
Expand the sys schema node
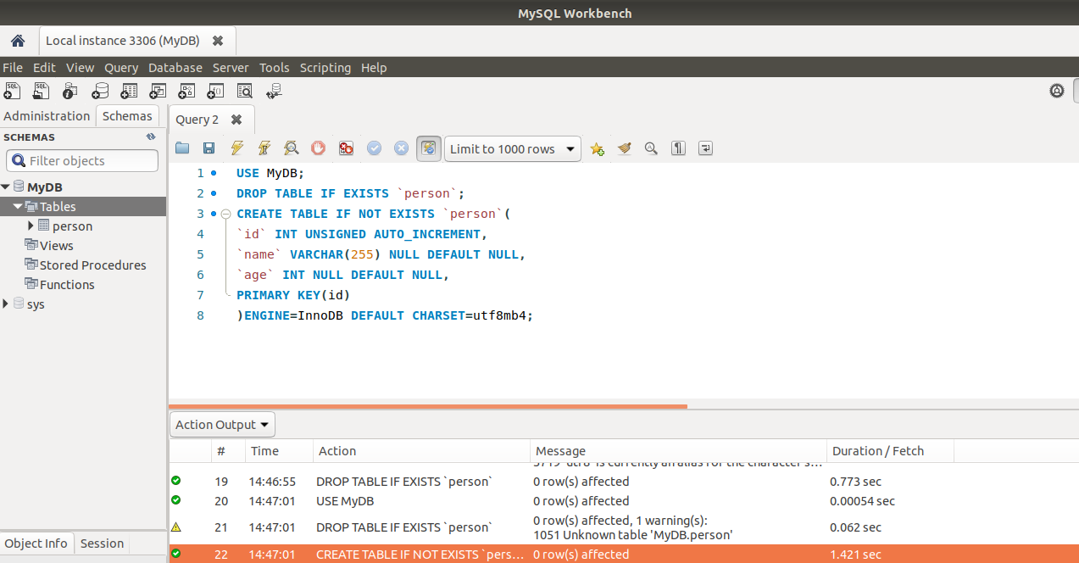pos(6,304)
